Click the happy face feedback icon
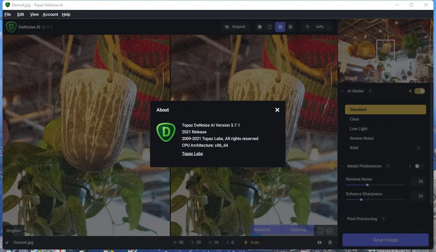The width and height of the screenshot is (436, 252). point(321,230)
